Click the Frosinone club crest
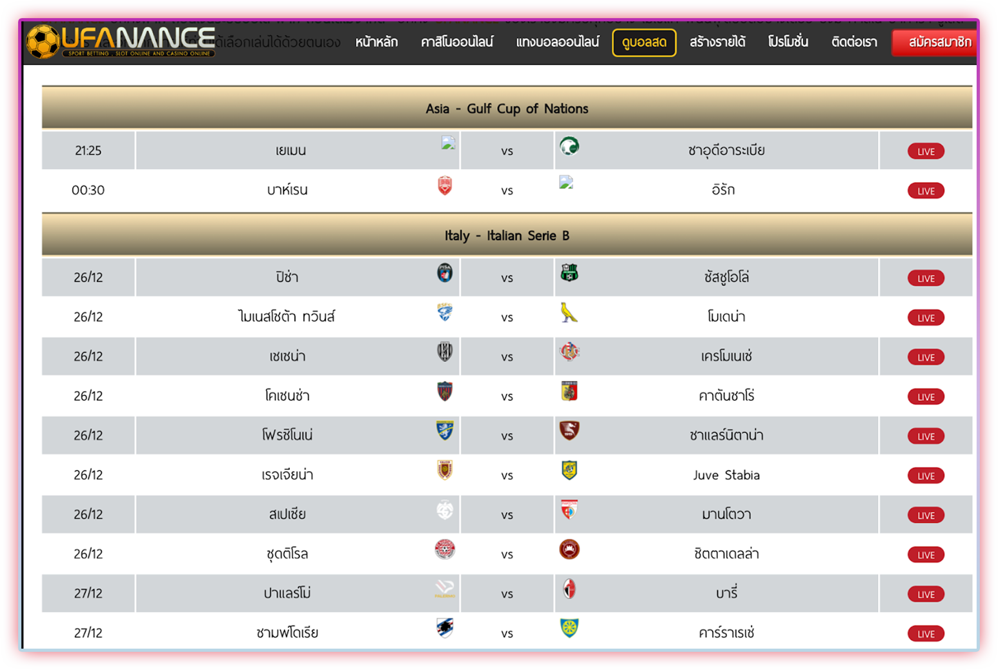Viewport: 998px width, 670px height. pos(445,431)
